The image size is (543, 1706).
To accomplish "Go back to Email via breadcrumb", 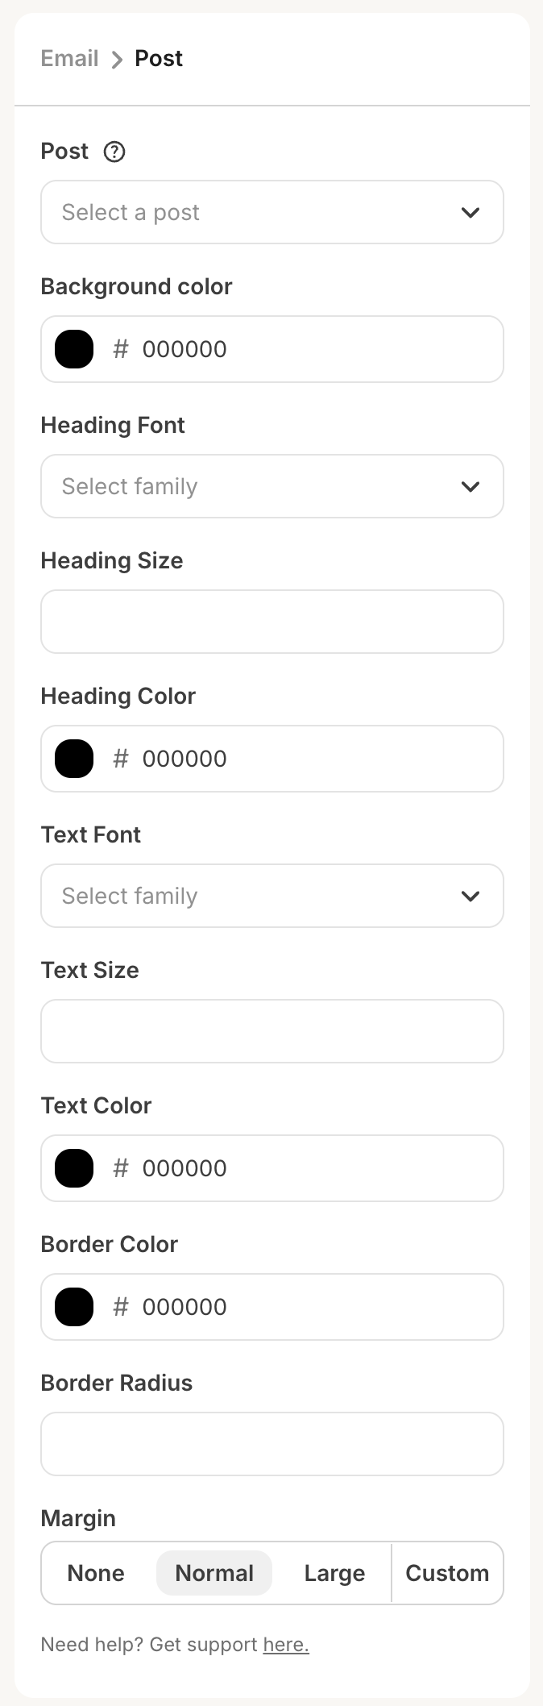I will pyautogui.click(x=68, y=58).
